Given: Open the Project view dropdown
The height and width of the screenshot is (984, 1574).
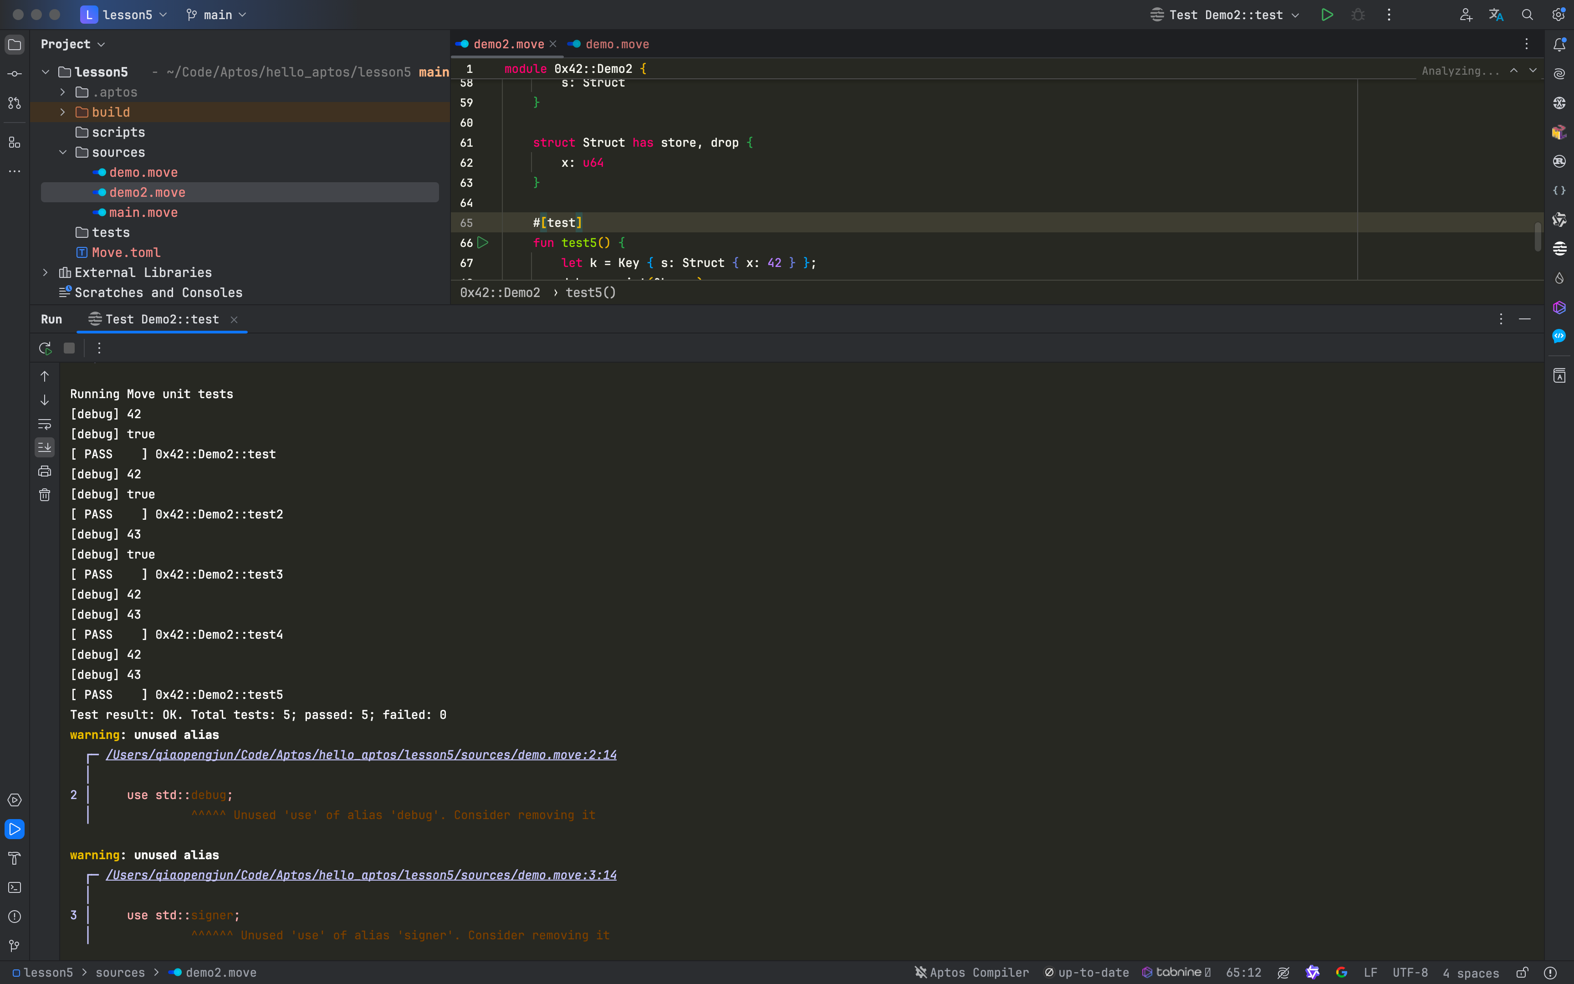Looking at the screenshot, I should coord(73,44).
